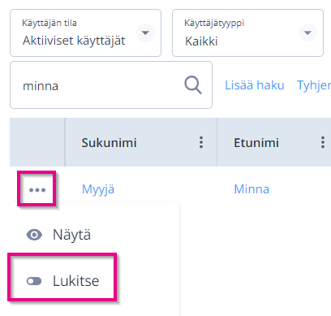Open the Aktiiviset käyttäjät selection field
Screen dimensions: 331x316
click(85, 33)
